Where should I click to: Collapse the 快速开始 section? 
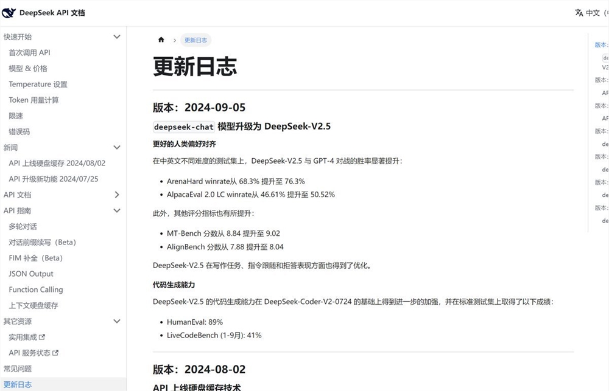[116, 36]
